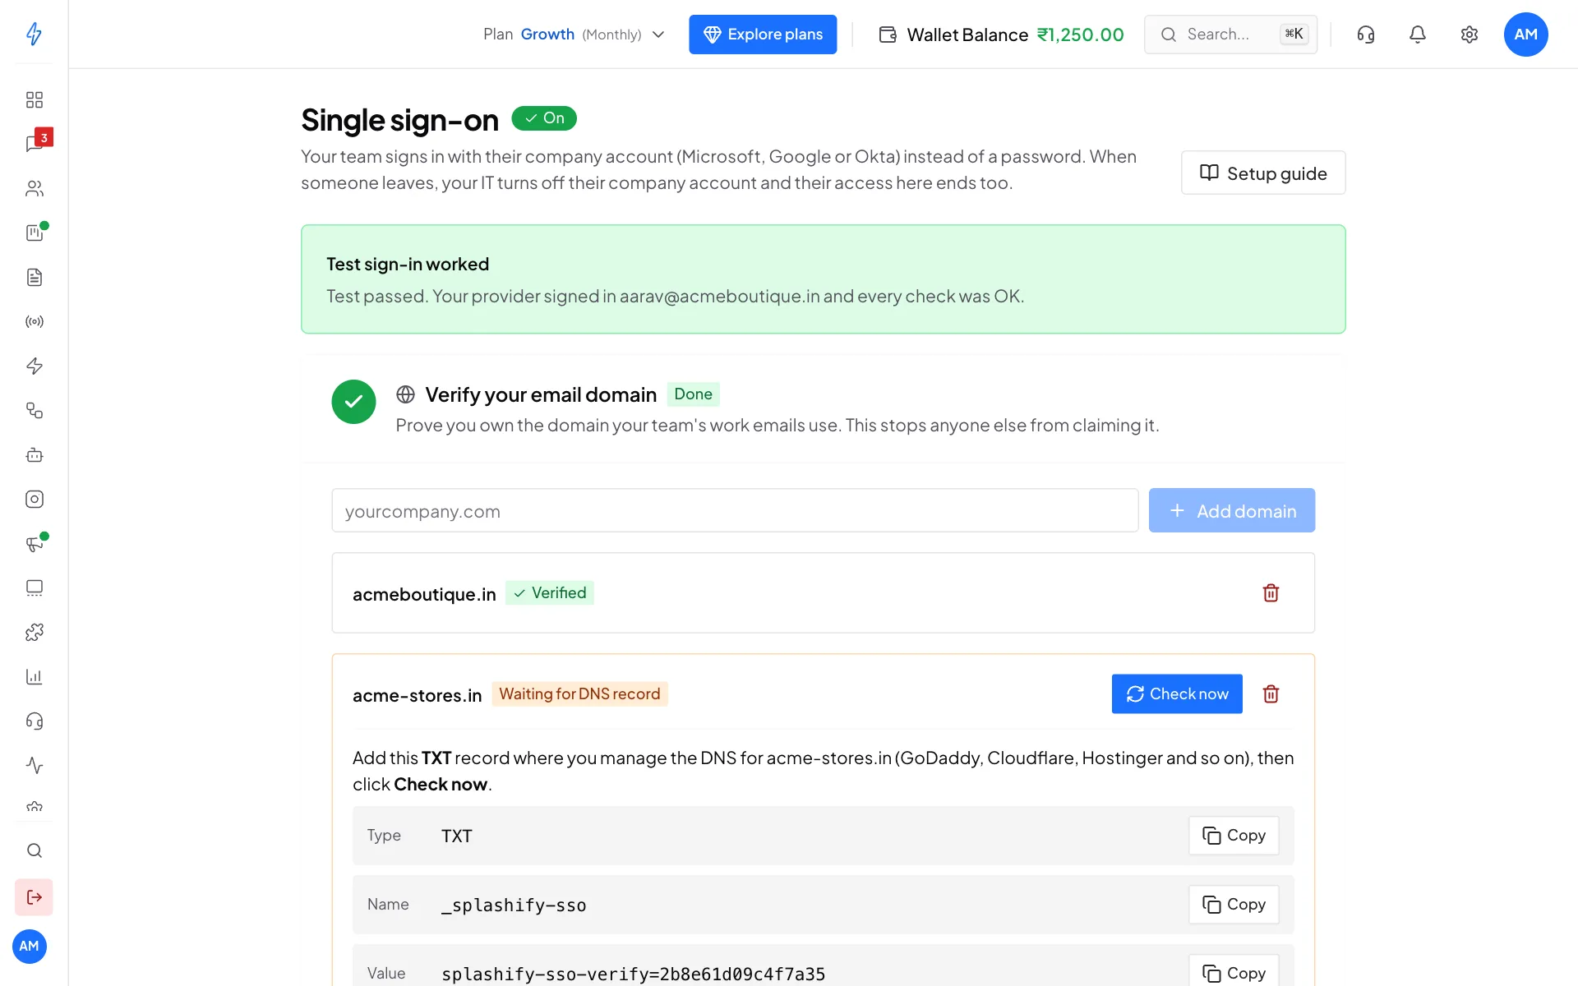Open the activity pulse icon in sidebar
Image resolution: width=1578 pixels, height=986 pixels.
tap(34, 765)
